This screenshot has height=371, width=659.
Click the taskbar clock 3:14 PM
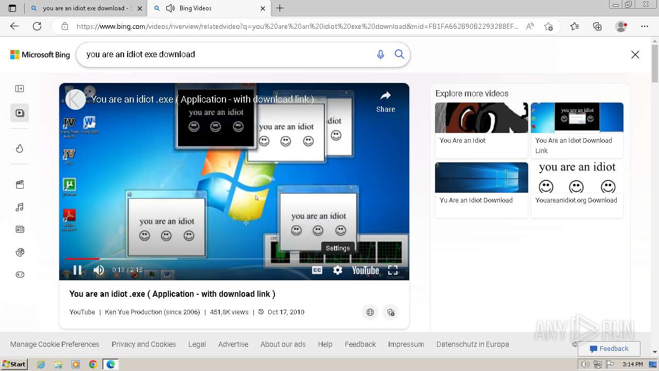pyautogui.click(x=632, y=364)
